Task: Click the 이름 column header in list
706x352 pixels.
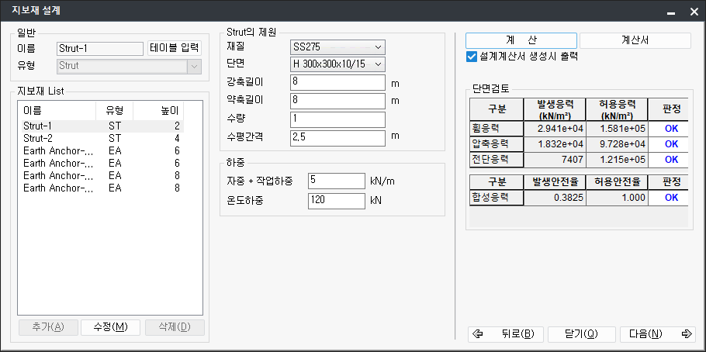Action: point(54,110)
